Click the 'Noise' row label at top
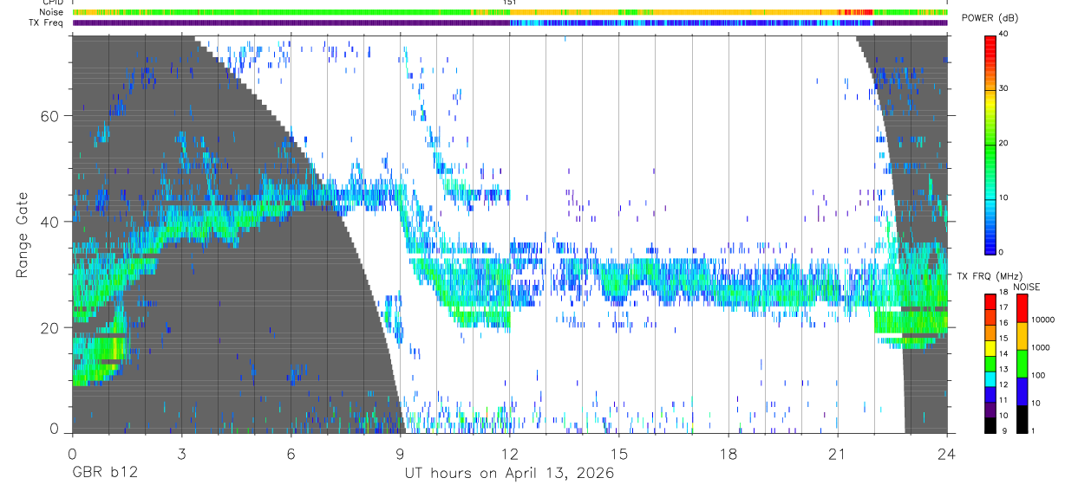Image resolution: width=1065 pixels, height=491 pixels. tap(51, 12)
